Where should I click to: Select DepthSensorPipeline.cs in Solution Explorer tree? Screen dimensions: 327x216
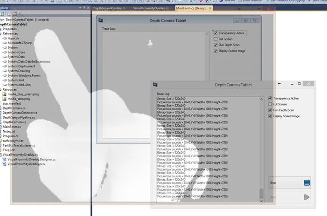click(x=19, y=117)
